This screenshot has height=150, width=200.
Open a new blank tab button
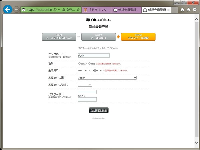coord(174,10)
